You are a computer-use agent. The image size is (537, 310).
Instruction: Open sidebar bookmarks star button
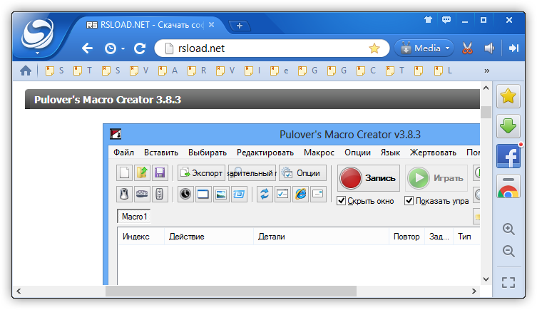coord(508,96)
